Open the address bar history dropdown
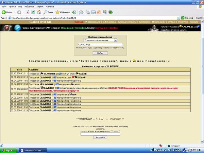This screenshot has height=153, width=204. pos(178,18)
